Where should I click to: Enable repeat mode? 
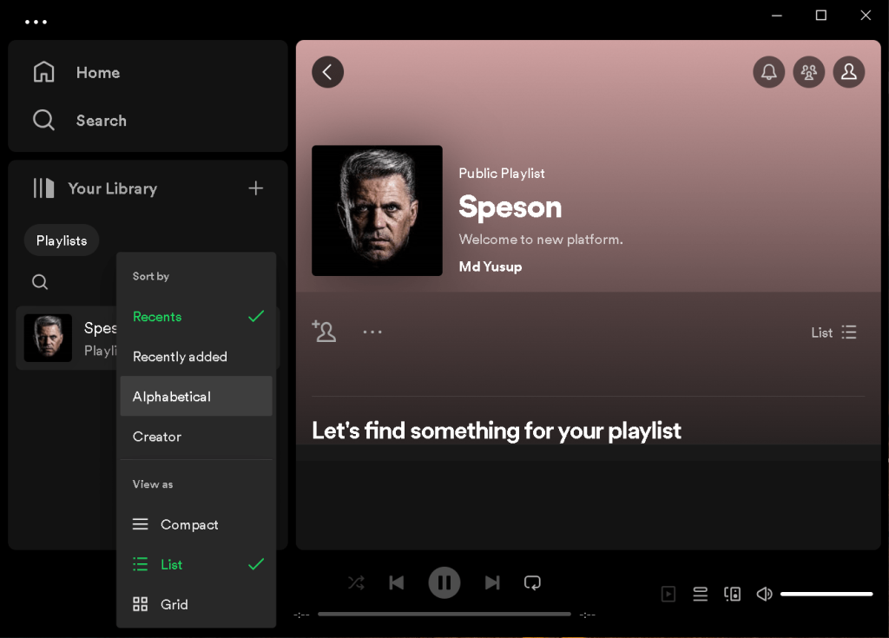coord(532,582)
